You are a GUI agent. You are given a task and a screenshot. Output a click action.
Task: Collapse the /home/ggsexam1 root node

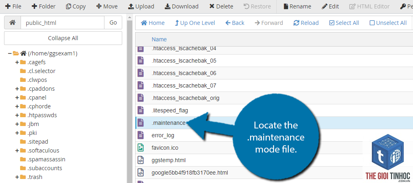coord(10,53)
